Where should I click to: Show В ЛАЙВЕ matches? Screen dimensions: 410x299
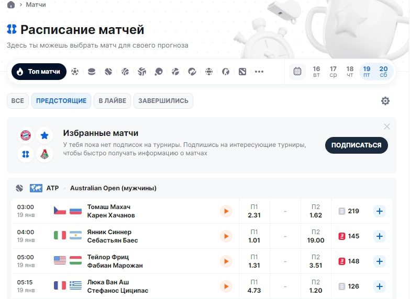(x=113, y=101)
